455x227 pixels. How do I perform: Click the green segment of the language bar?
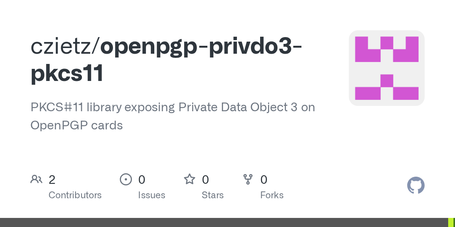point(451,222)
